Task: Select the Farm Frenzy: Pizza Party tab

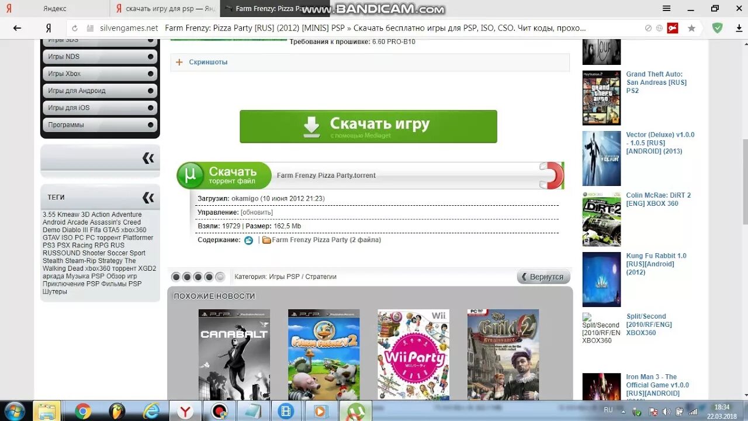Action: [x=275, y=9]
